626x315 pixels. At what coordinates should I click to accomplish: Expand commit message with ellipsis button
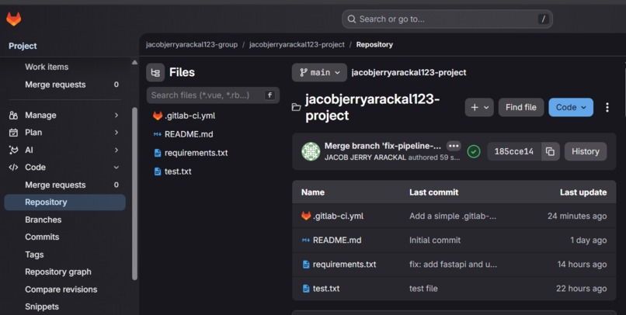(x=453, y=146)
